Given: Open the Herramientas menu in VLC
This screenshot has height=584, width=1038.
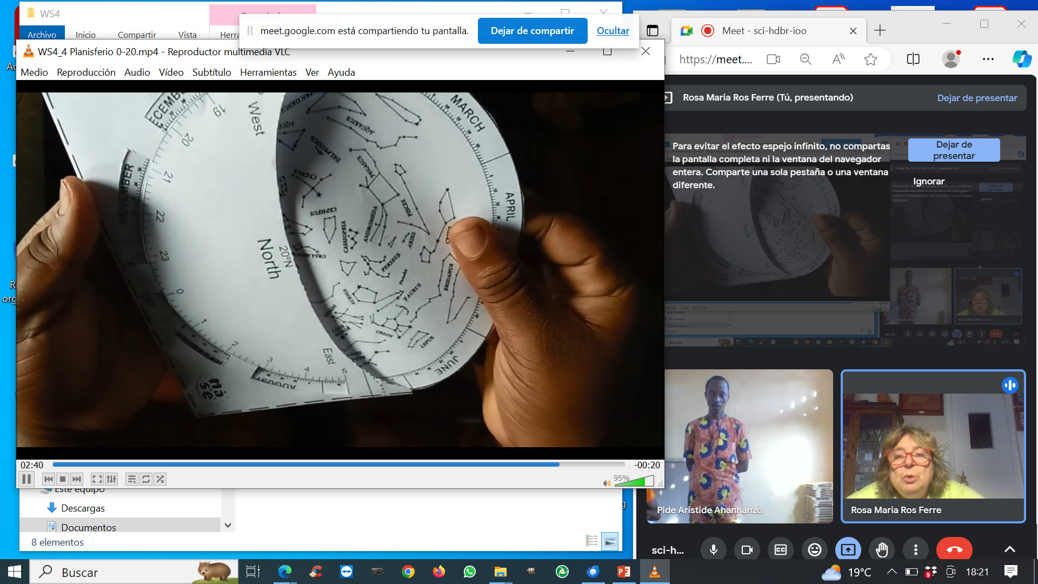Looking at the screenshot, I should coord(268,72).
